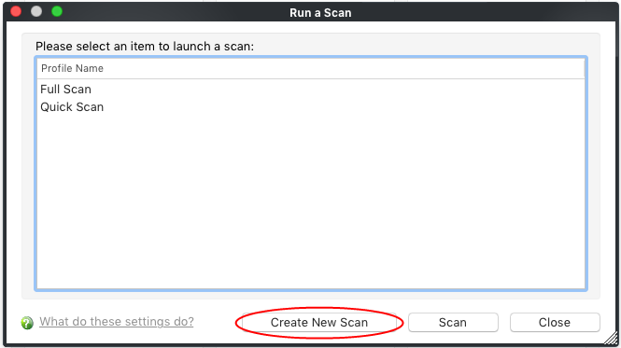Click the Create New Scan button
This screenshot has width=621, height=348.
point(319,322)
